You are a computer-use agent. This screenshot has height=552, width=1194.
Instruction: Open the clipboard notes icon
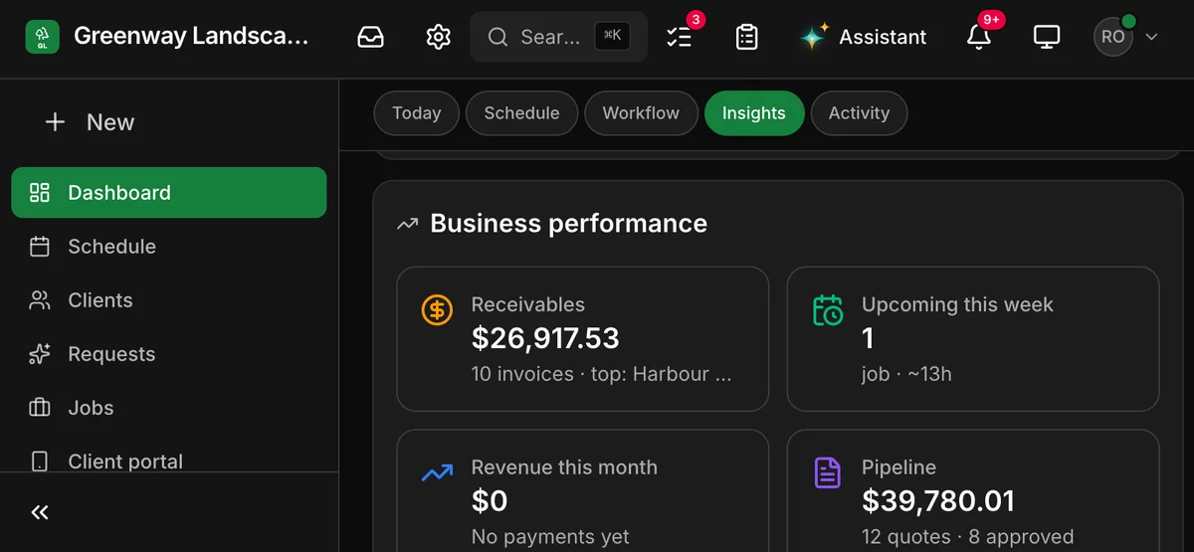pos(746,37)
